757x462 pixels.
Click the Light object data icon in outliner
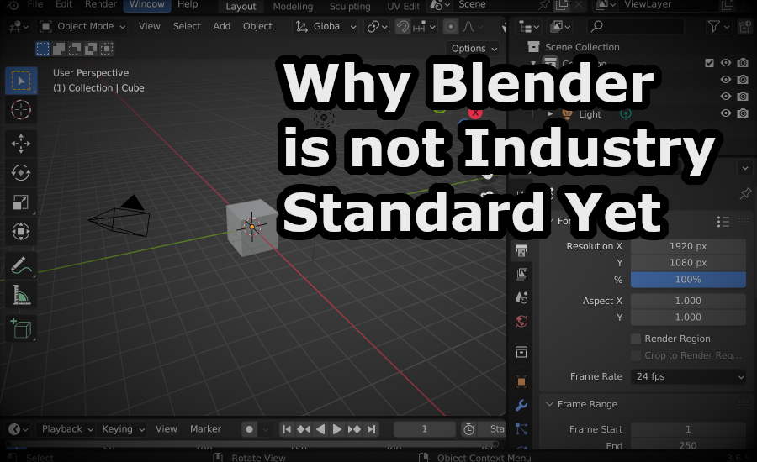626,114
